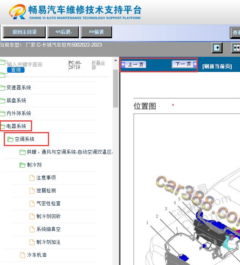This screenshot has height=265, width=240.
Task: Click the 泄漏检测 page icon
Action: coord(32,191)
